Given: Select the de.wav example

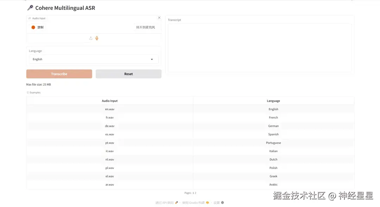Looking at the screenshot, I should [x=109, y=126].
